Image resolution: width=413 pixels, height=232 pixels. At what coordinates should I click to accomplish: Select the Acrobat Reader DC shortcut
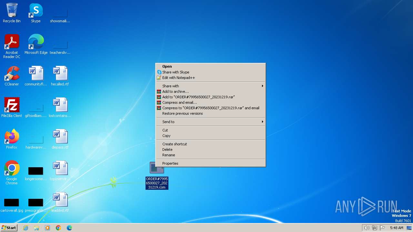(12, 46)
